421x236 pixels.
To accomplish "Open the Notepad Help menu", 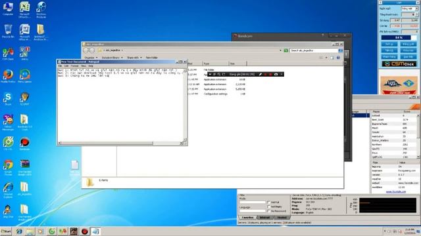I will click(91, 66).
